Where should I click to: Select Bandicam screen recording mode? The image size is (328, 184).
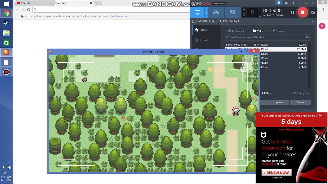point(197,12)
